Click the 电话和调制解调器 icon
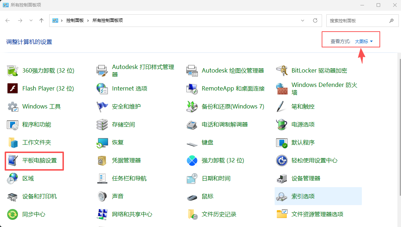401x227 pixels. [x=192, y=125]
